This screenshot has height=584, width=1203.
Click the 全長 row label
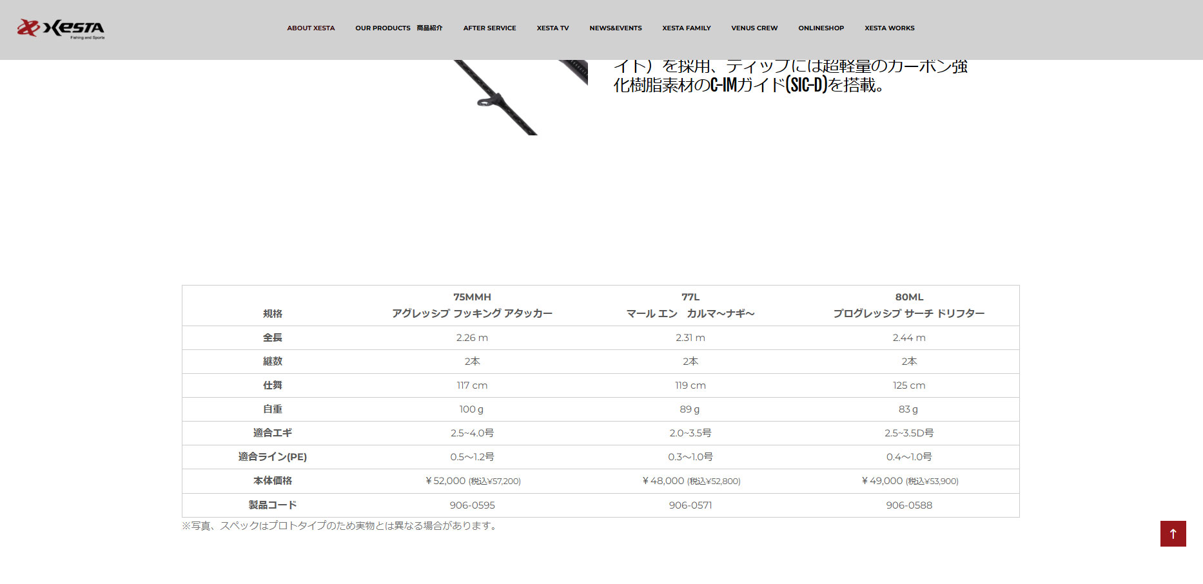point(273,338)
